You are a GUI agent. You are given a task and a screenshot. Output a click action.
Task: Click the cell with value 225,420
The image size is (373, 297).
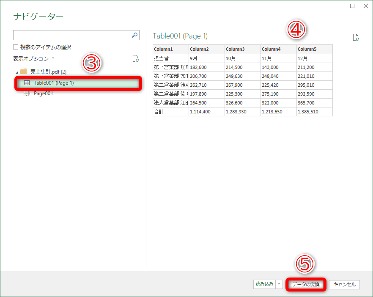point(279,85)
